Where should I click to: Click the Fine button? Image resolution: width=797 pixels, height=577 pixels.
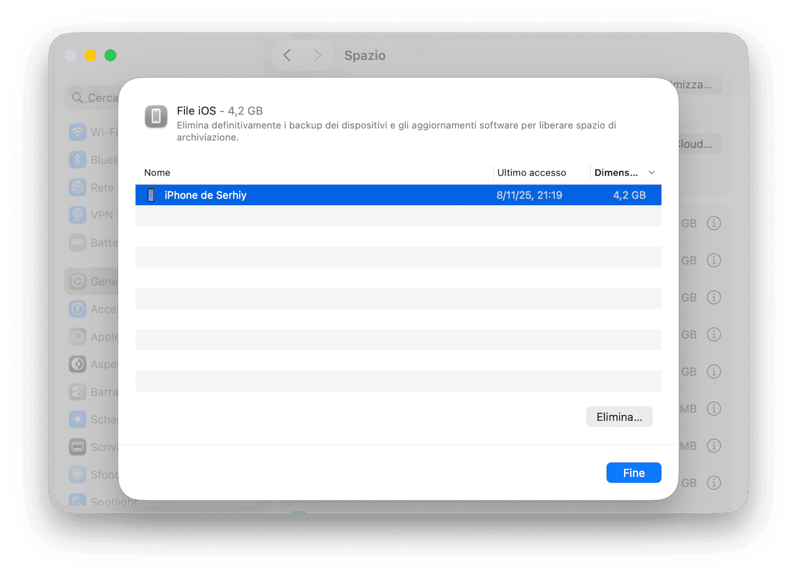pos(633,473)
